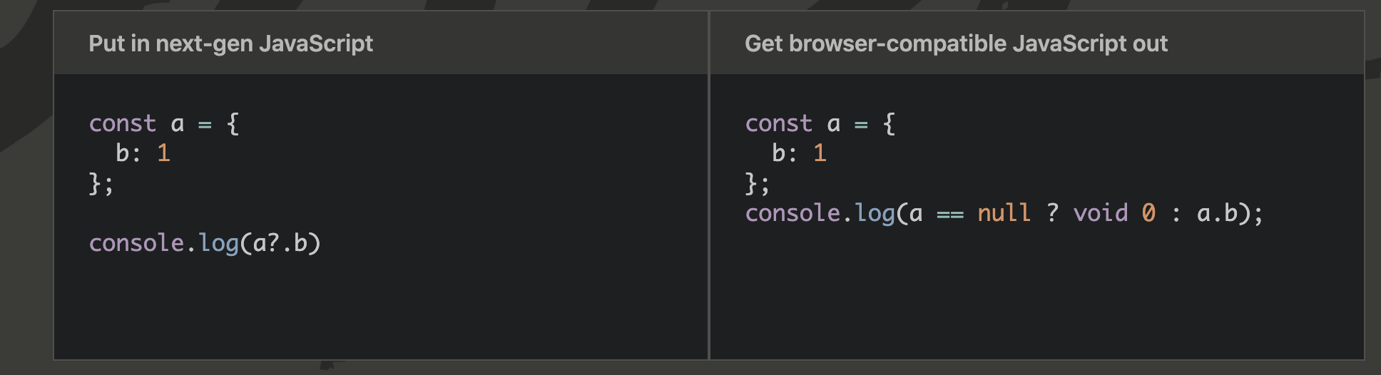Click "console" in the output code panel
This screenshot has height=375, width=1381.
coord(793,213)
